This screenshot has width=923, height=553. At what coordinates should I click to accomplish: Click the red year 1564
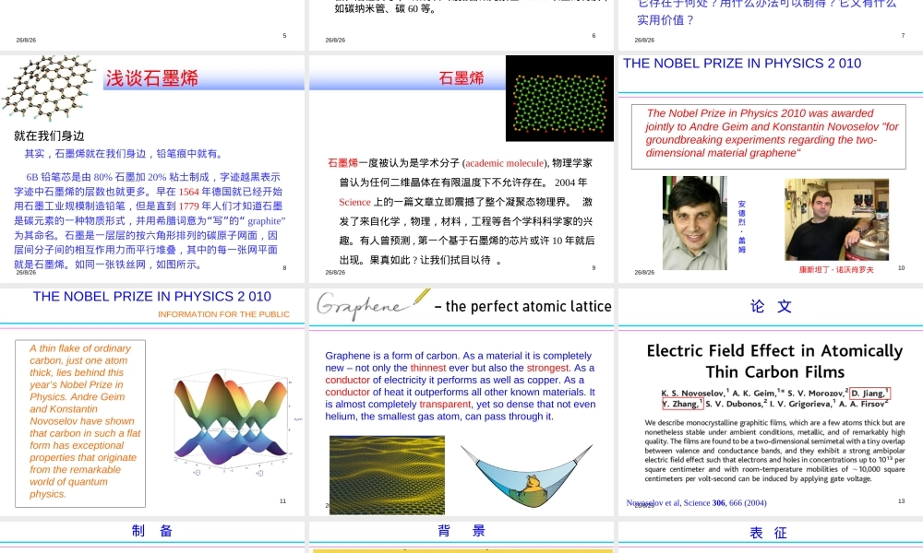(189, 192)
